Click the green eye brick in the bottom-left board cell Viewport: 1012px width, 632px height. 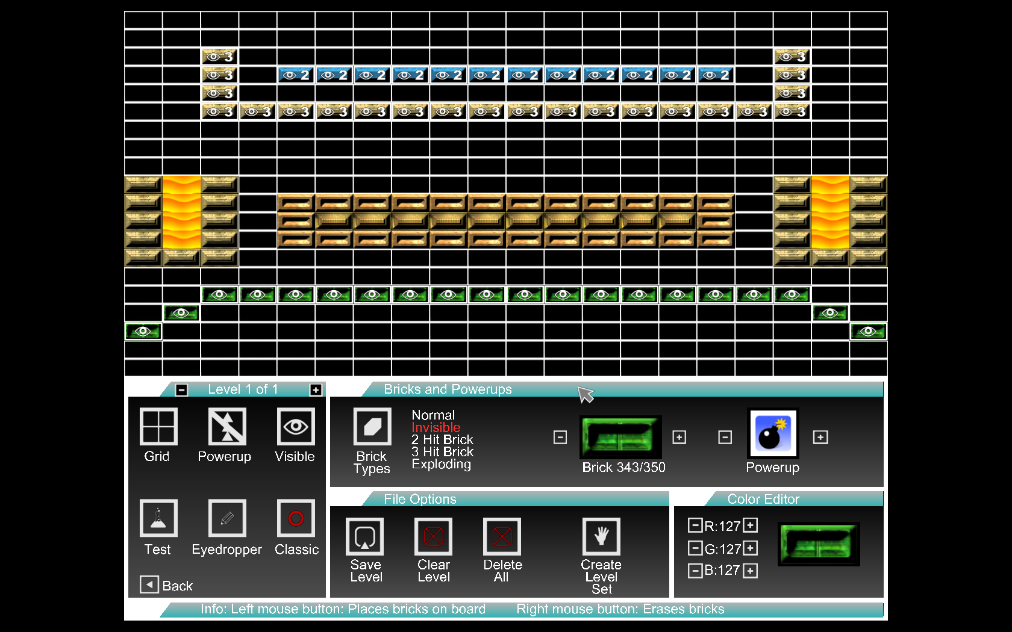[x=143, y=331]
